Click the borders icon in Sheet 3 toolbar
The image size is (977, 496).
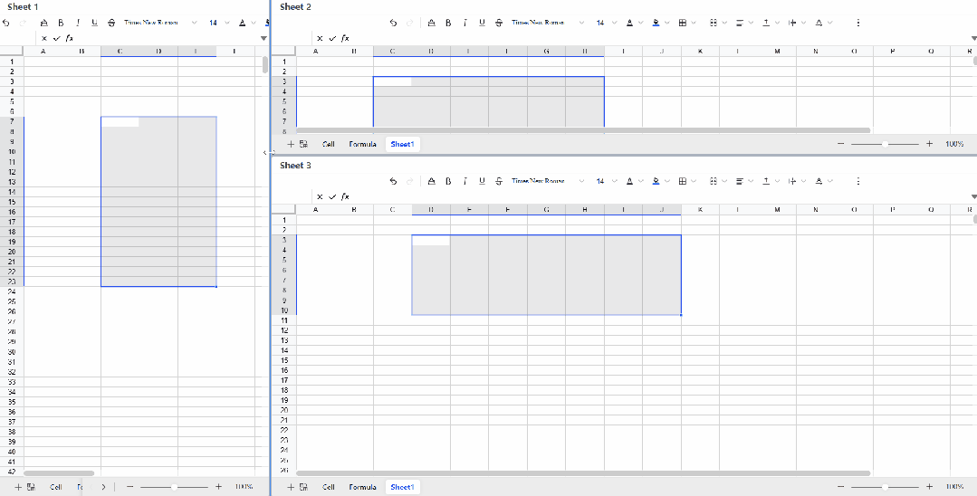pos(683,181)
